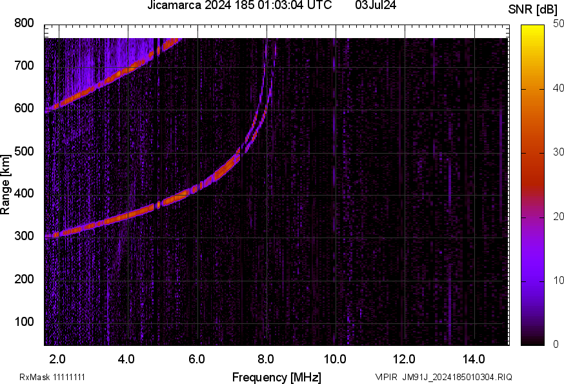Click the colorbar tick label '20'
This screenshot has width=564, height=384.
(558, 217)
